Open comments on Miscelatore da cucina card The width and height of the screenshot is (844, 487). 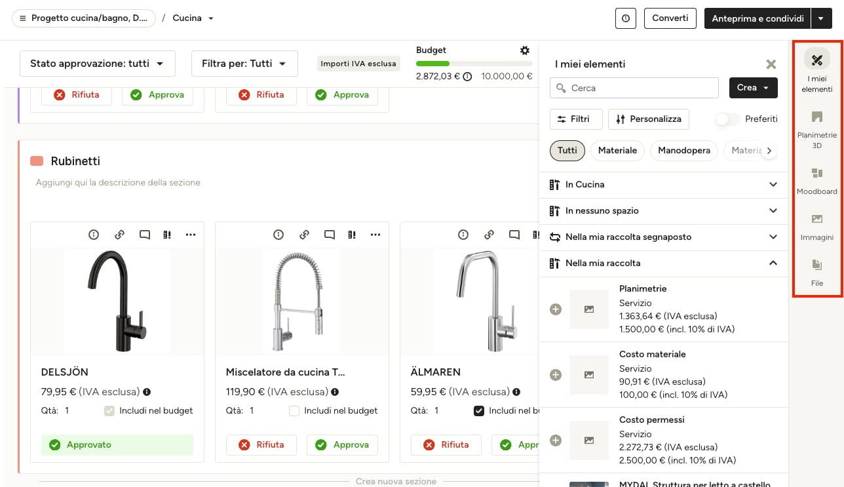[x=330, y=235]
